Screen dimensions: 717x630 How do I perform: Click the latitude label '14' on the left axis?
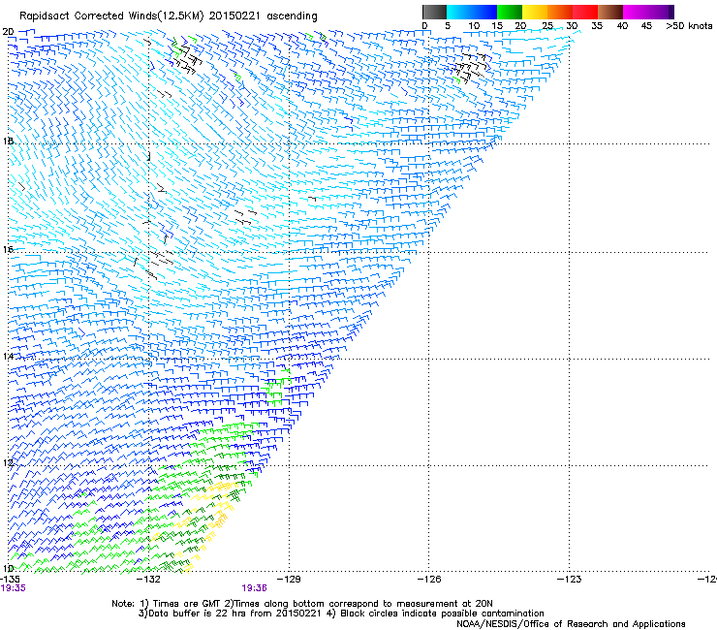point(8,356)
